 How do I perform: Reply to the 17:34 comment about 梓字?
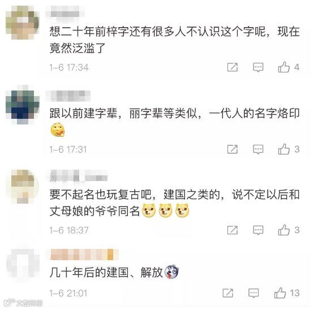pyautogui.click(x=258, y=67)
